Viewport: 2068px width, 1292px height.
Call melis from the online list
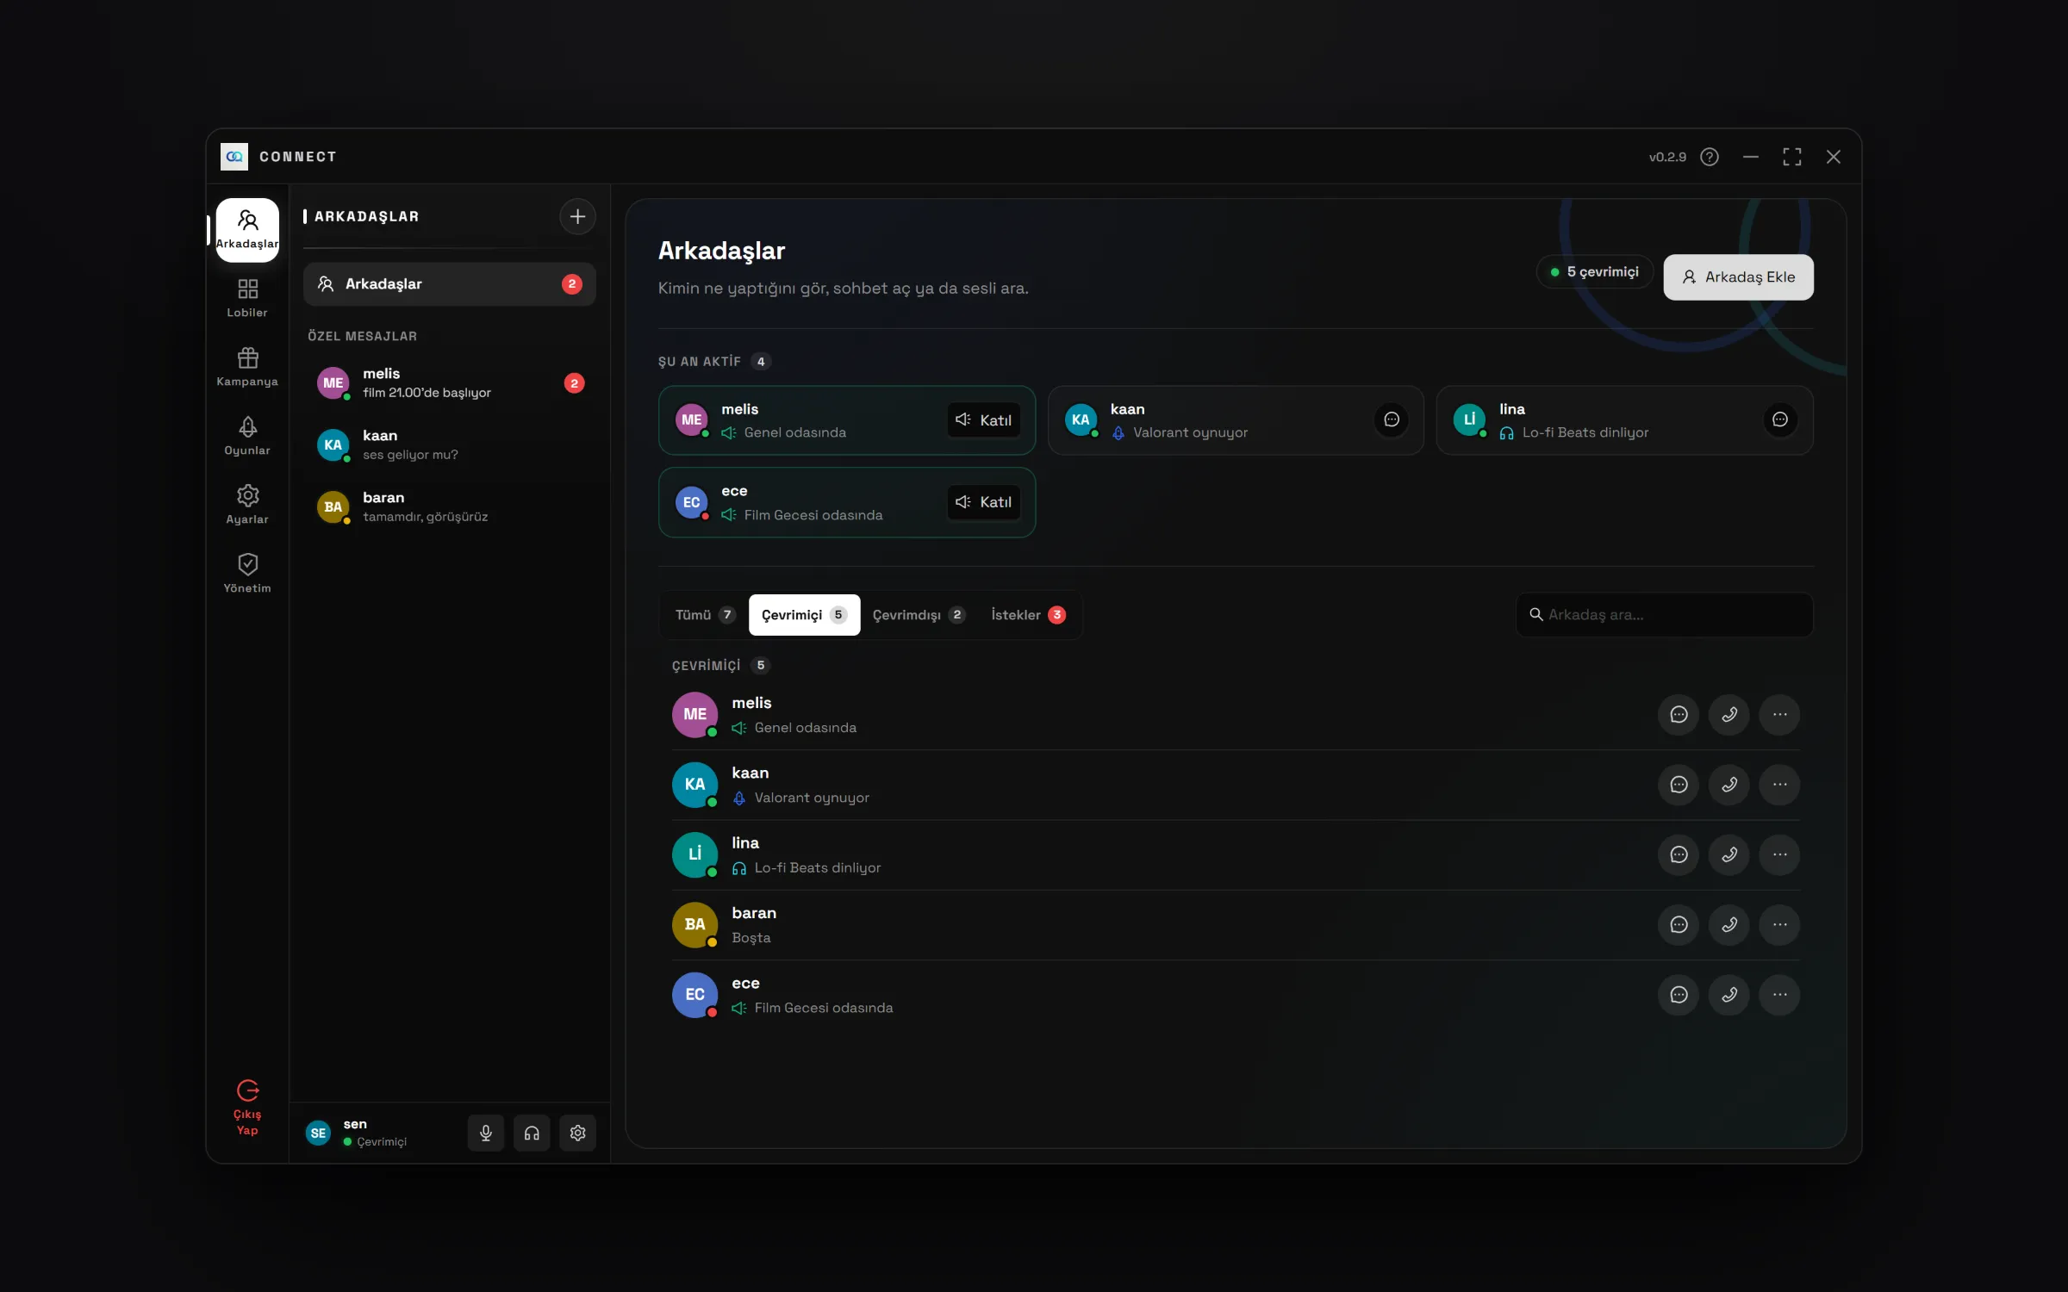point(1729,714)
